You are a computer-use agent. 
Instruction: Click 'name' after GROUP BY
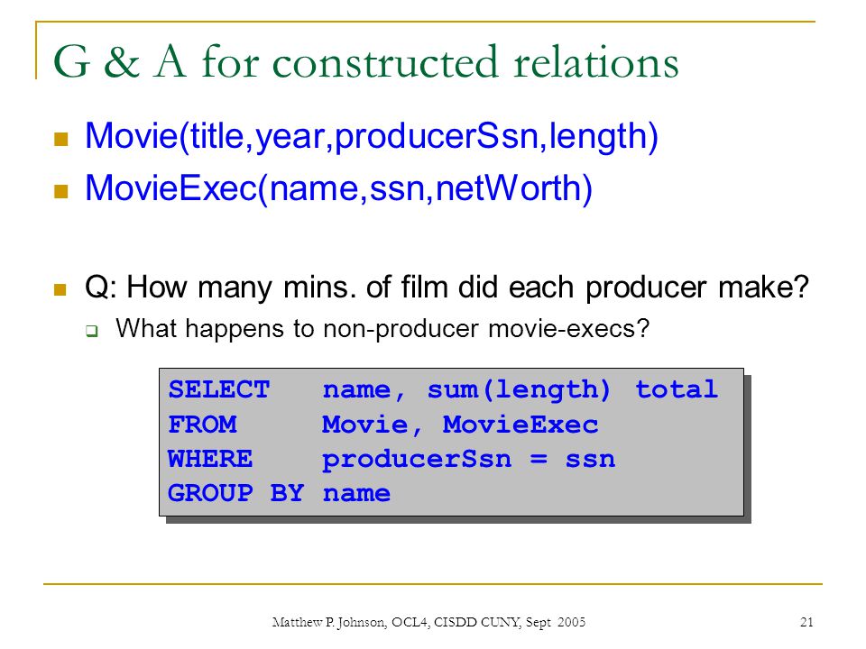(356, 494)
